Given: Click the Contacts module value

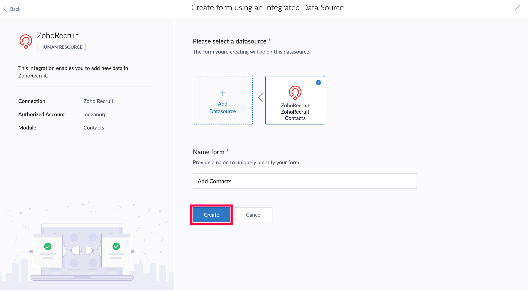Looking at the screenshot, I should (x=94, y=128).
